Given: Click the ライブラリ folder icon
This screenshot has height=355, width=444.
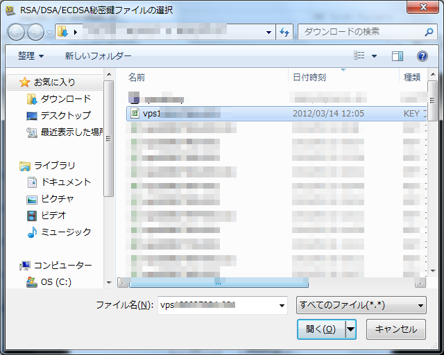Looking at the screenshot, I should pos(25,166).
